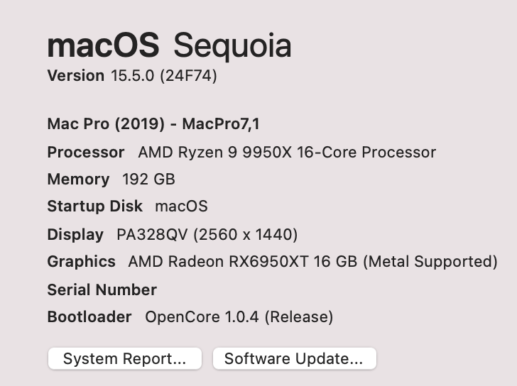Viewport: 517px width, 386px height.
Task: Click the Memory label
Action: click(x=78, y=180)
